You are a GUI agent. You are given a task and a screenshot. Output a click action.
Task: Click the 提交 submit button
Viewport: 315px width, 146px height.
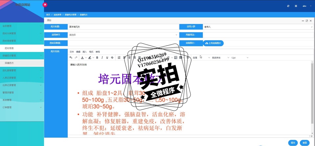coord(293,143)
